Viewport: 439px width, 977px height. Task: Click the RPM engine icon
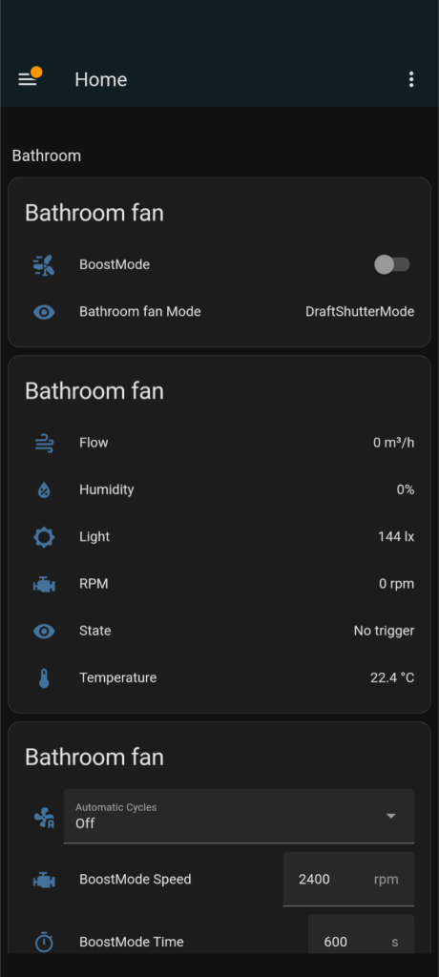pos(44,585)
